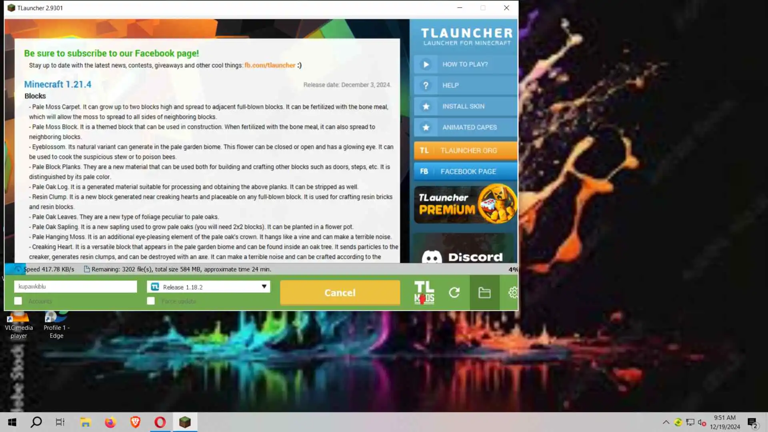Cancel the current download
The image size is (768, 432).
coord(340,292)
